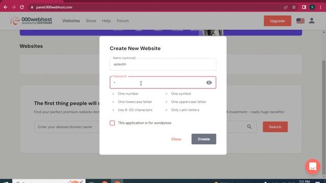Click the Upgrade button
326x183 pixels.
[277, 21]
